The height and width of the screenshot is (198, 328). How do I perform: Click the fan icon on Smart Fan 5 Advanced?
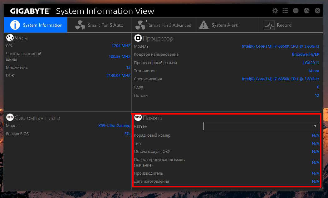[140, 25]
